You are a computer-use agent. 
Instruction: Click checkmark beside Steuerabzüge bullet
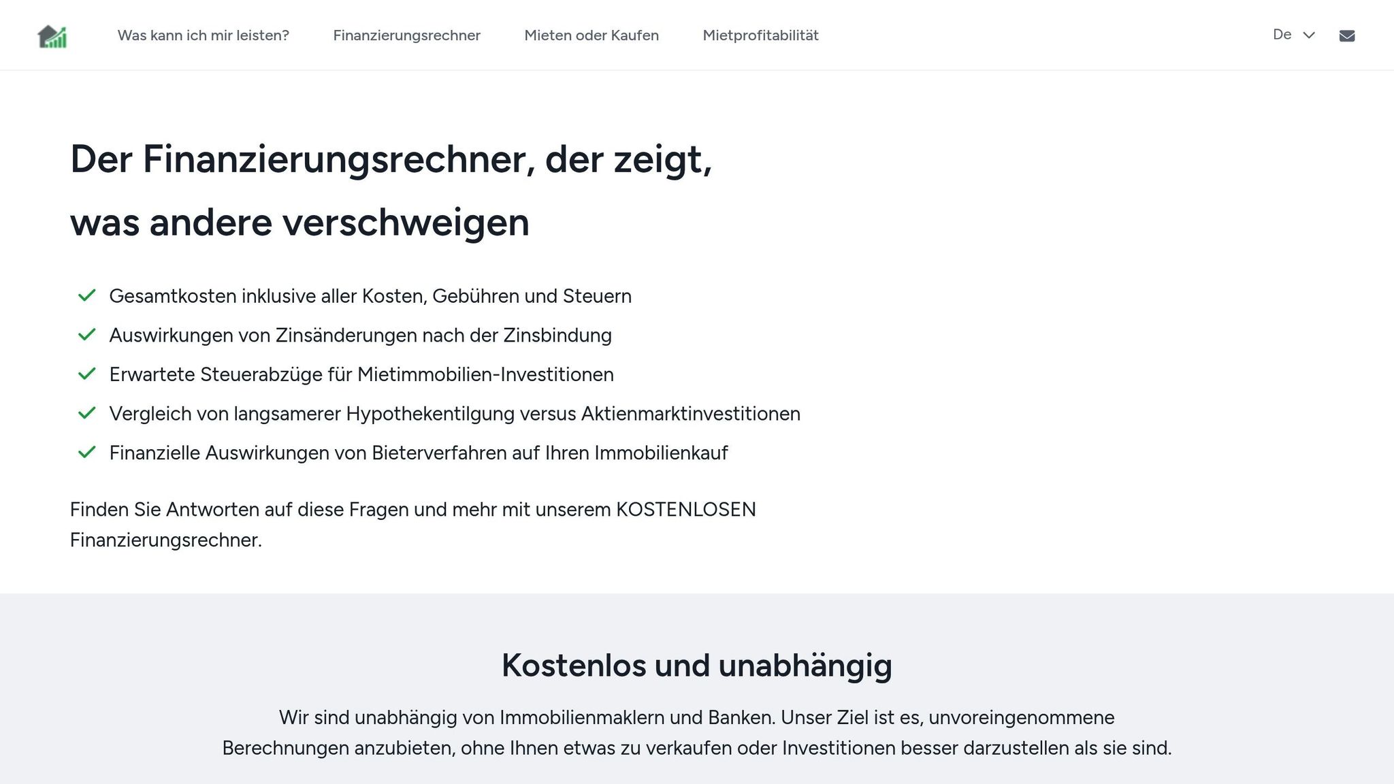pyautogui.click(x=86, y=374)
